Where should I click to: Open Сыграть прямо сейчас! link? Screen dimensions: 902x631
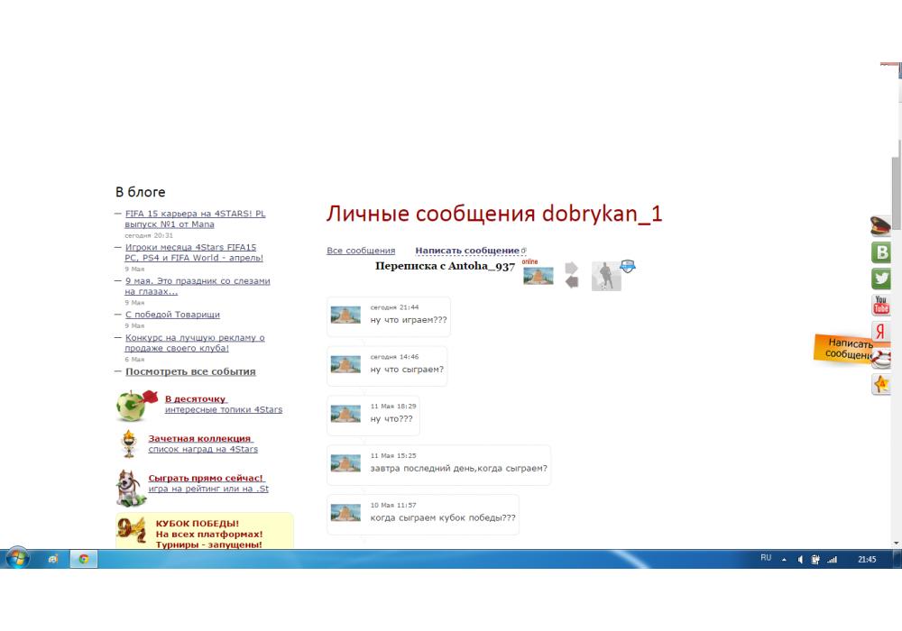tap(206, 478)
